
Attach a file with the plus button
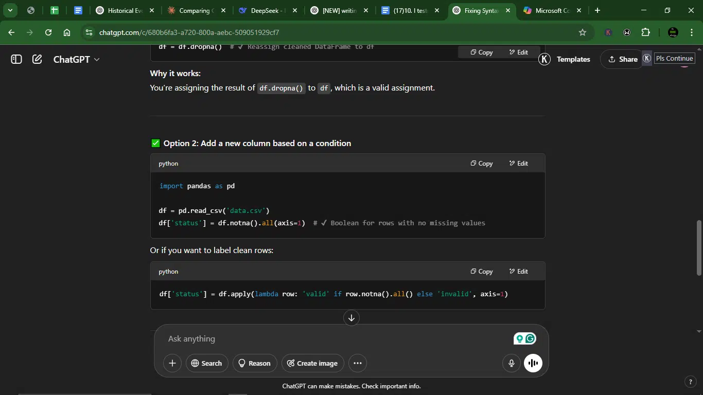tap(172, 363)
